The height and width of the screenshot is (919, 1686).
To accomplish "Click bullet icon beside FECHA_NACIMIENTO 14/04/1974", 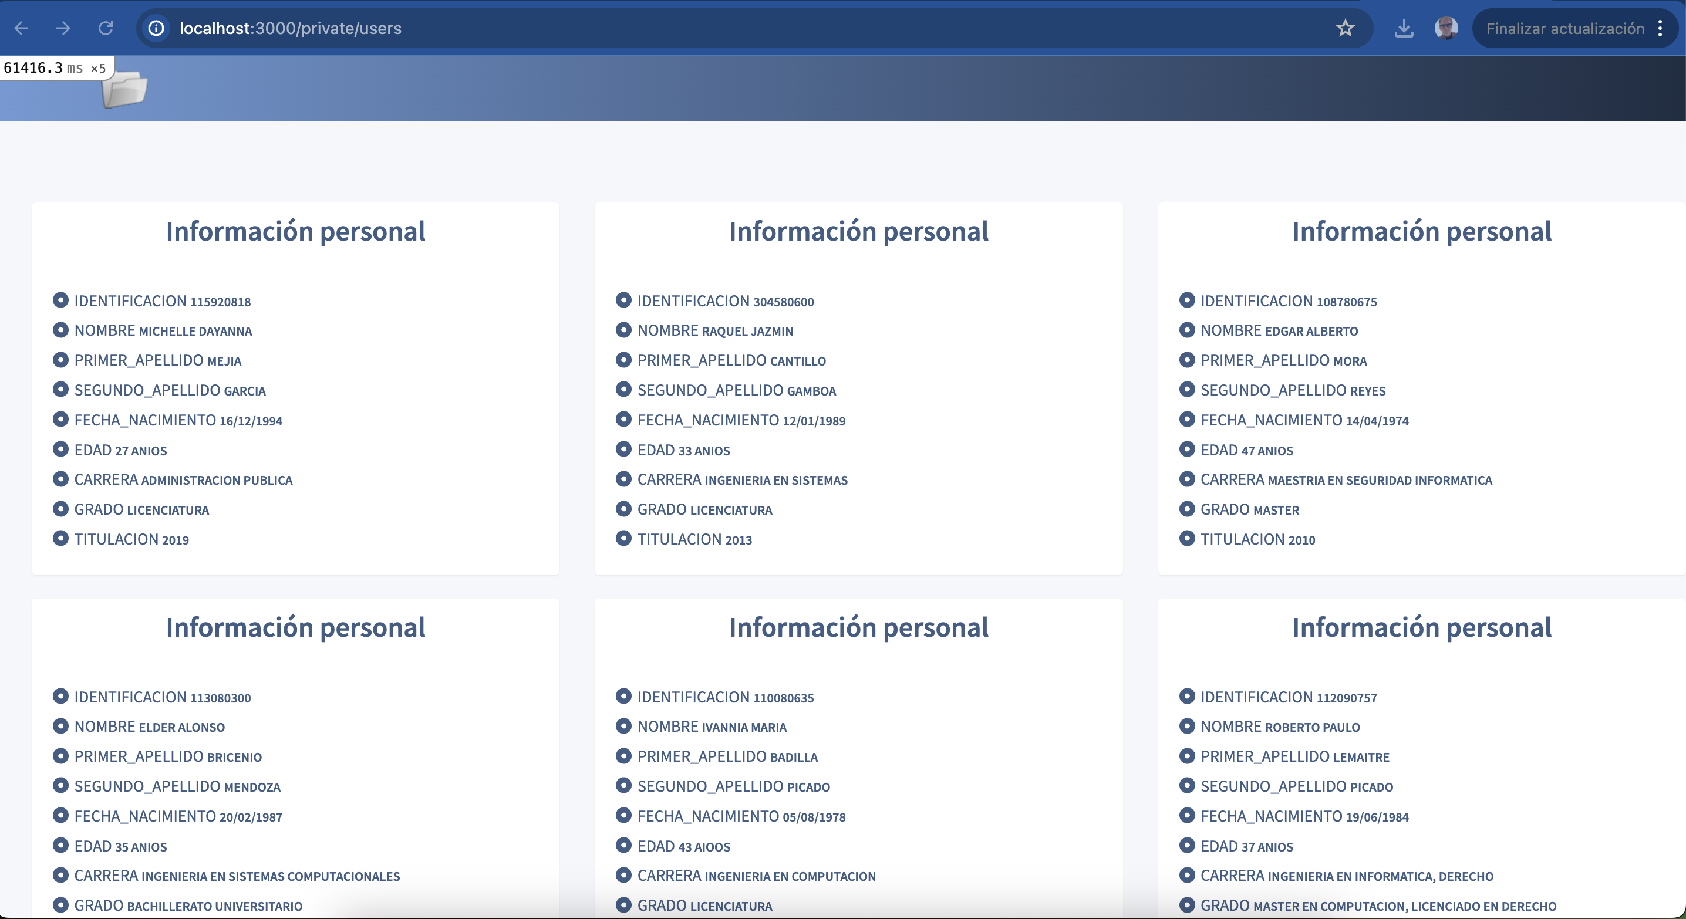I will coord(1186,419).
